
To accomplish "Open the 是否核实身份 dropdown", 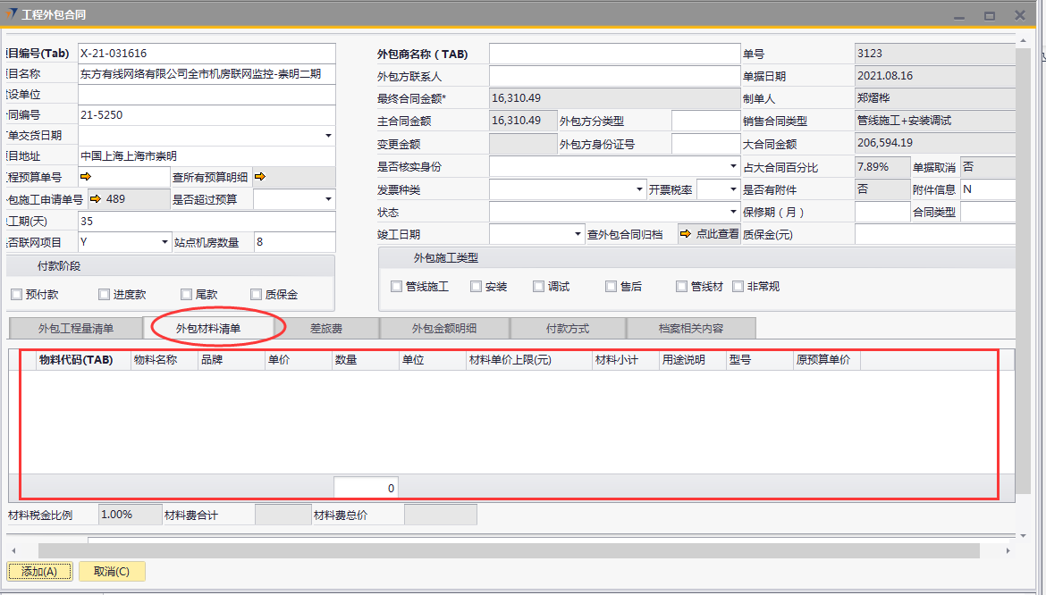I will tap(733, 166).
